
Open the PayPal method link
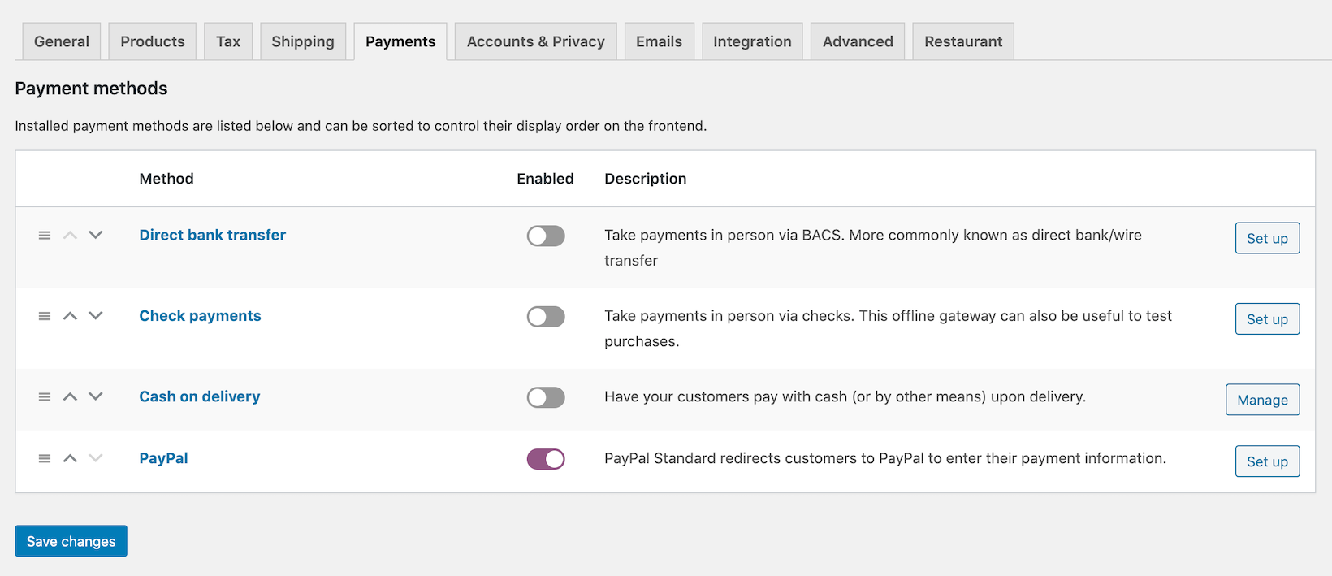(x=162, y=458)
